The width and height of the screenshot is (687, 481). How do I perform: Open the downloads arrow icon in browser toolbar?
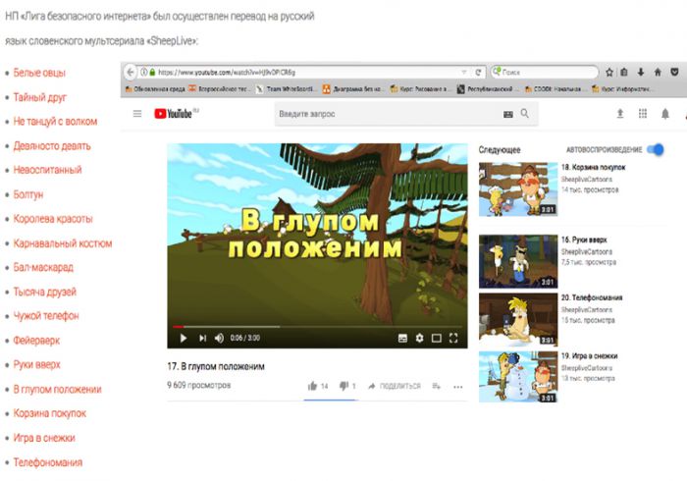641,73
